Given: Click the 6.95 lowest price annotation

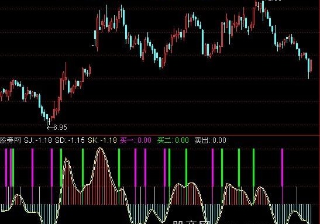Looking at the screenshot, I should pos(60,127).
